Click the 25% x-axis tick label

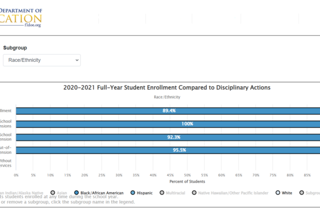pyautogui.click(x=102, y=175)
